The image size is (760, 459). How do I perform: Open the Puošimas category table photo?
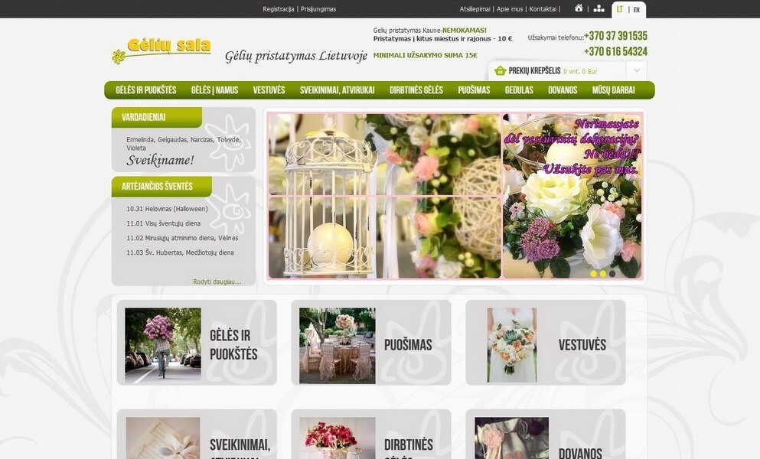[338, 346]
